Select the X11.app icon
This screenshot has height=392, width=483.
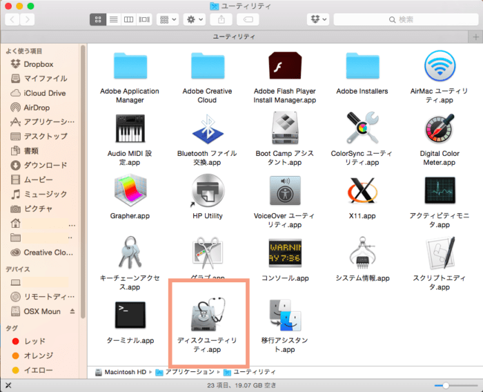click(362, 190)
